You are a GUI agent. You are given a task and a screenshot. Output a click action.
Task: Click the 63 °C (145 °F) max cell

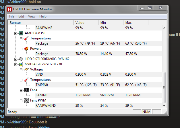(136, 43)
